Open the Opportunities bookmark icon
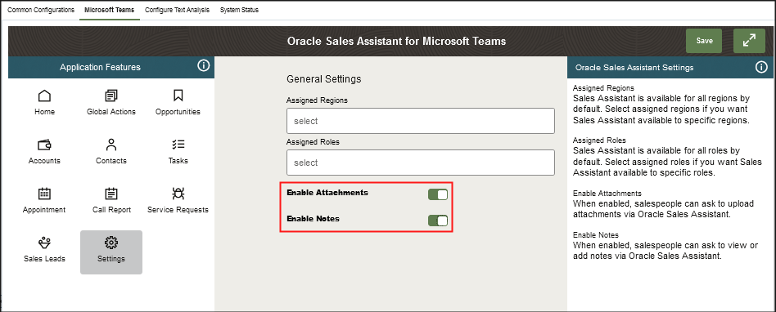776x312 pixels. 178,95
